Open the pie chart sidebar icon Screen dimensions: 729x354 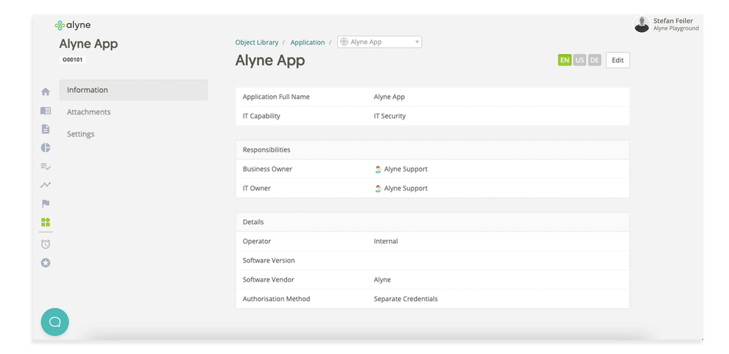tap(45, 148)
